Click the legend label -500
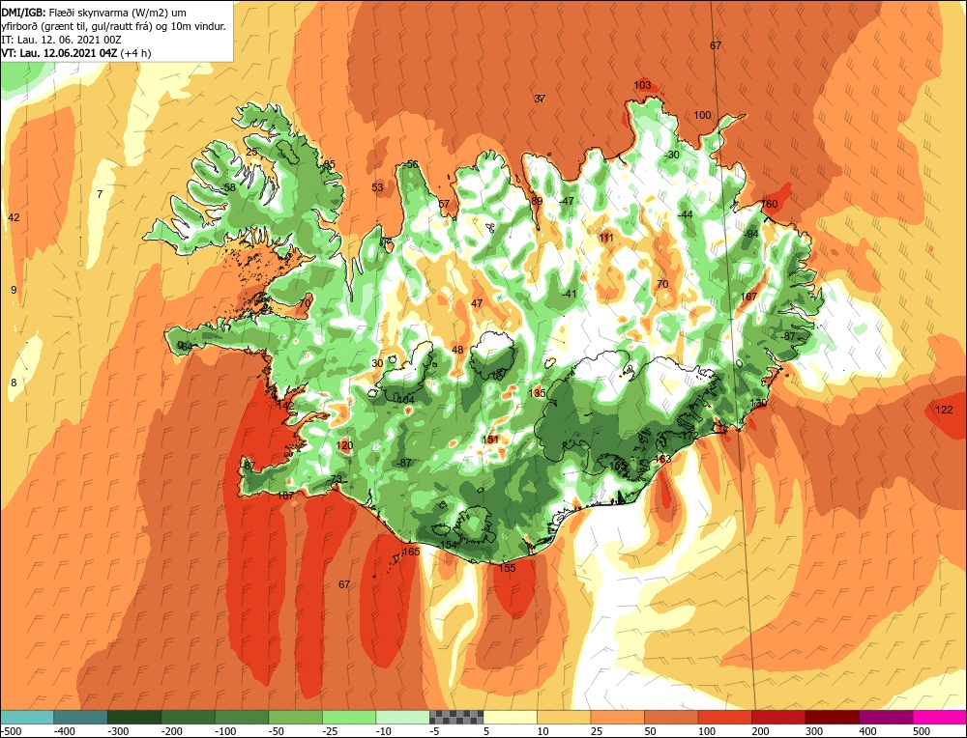 pyautogui.click(x=11, y=731)
